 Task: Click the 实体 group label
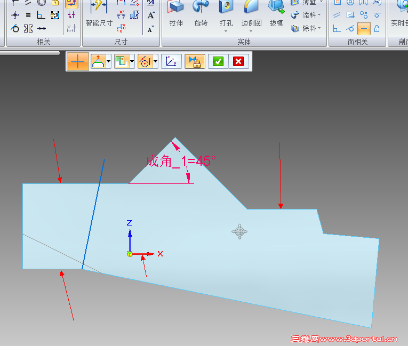[x=244, y=42]
